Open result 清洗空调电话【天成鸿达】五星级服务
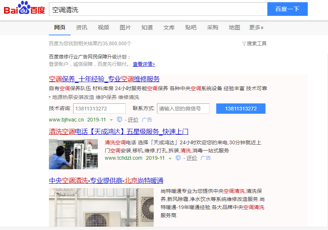The height and width of the screenshot is (230, 328). pos(119,131)
